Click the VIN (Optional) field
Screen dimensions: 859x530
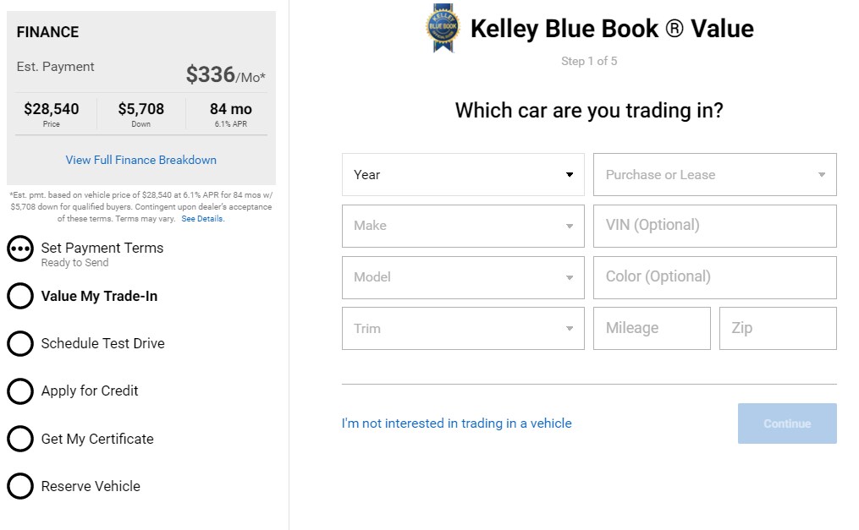click(715, 226)
